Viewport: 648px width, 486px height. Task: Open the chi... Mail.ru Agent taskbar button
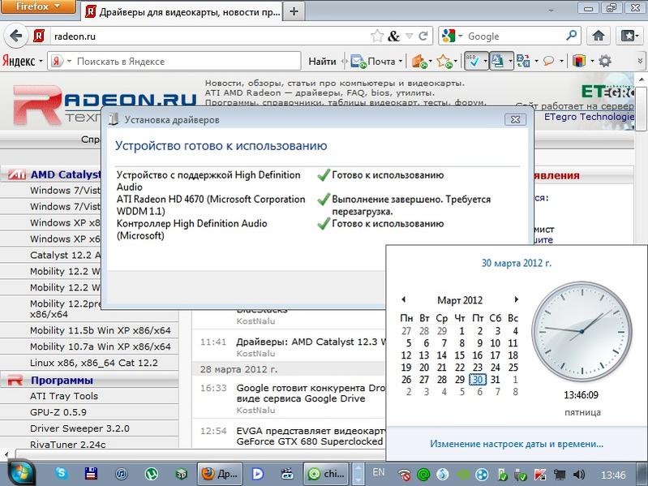[326, 474]
